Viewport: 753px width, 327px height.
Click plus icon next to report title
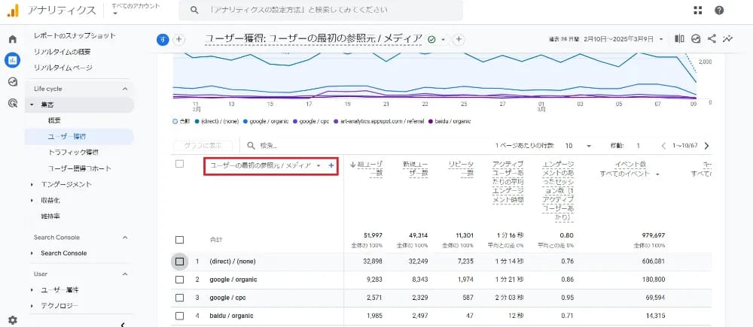click(x=459, y=39)
